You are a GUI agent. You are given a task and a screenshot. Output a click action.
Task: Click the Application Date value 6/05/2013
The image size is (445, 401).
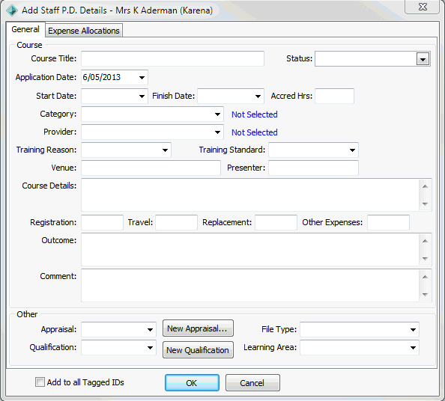102,77
